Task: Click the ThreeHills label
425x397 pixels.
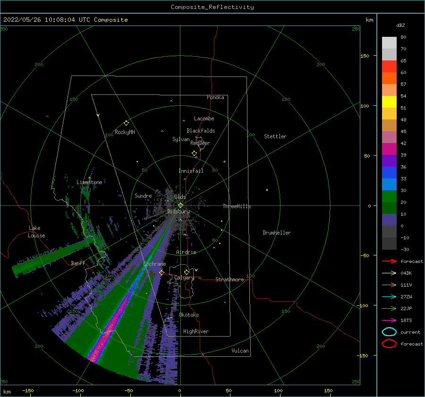Action: [x=237, y=206]
